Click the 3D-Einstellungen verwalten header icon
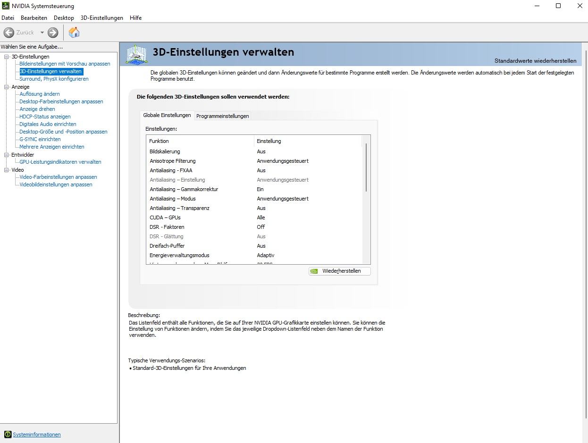The image size is (588, 443). pyautogui.click(x=136, y=55)
